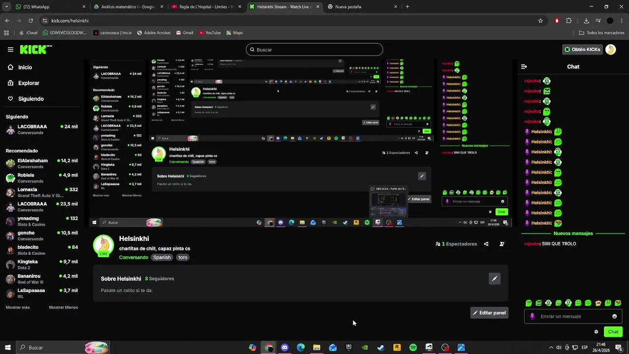Expand the recommended list with Mostrar más
The image size is (629, 354).
18,307
